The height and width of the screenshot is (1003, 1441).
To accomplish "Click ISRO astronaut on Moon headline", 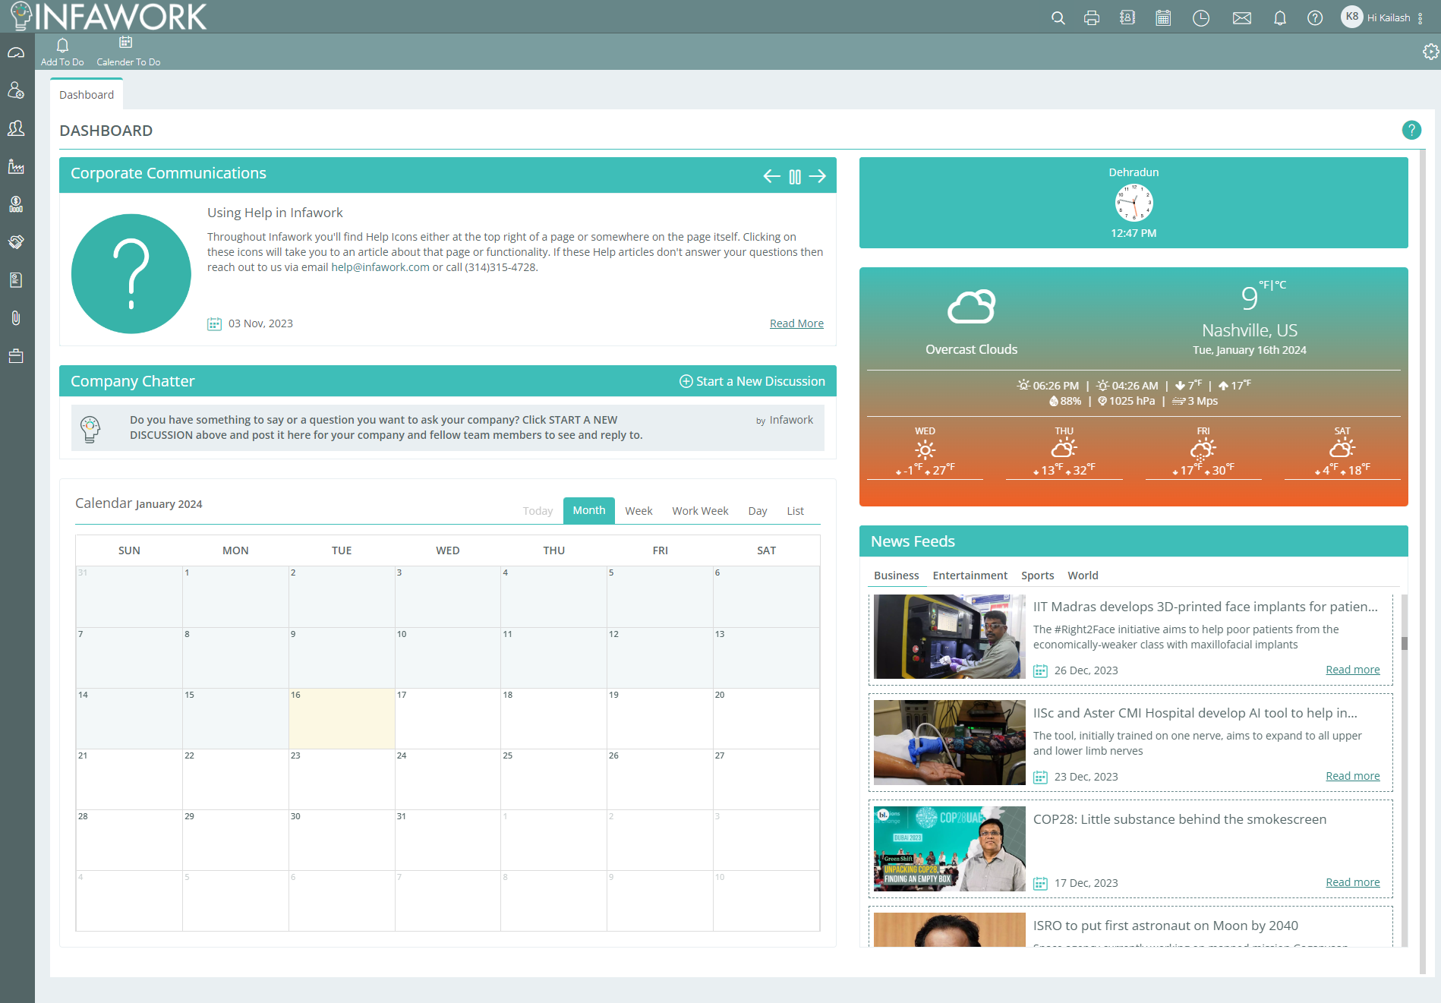I will tap(1165, 926).
